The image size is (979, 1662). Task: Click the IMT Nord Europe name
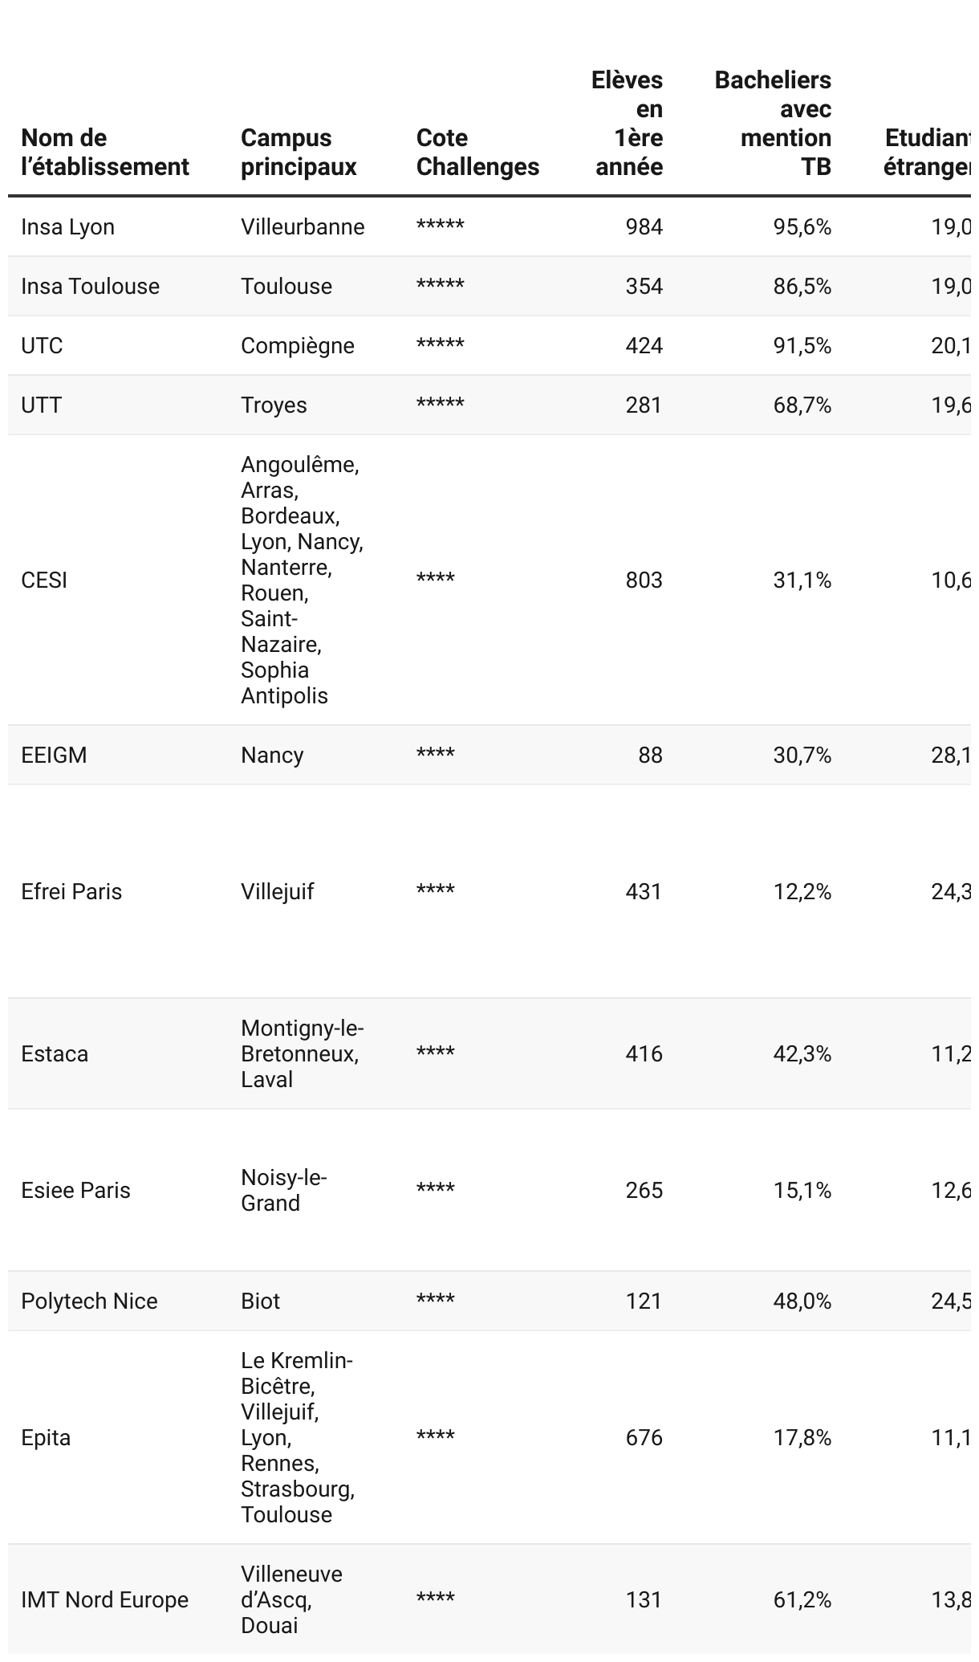tap(104, 1600)
